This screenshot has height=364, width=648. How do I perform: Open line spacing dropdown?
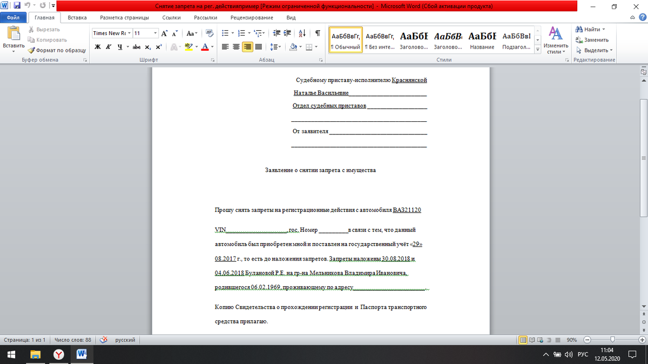click(x=275, y=47)
